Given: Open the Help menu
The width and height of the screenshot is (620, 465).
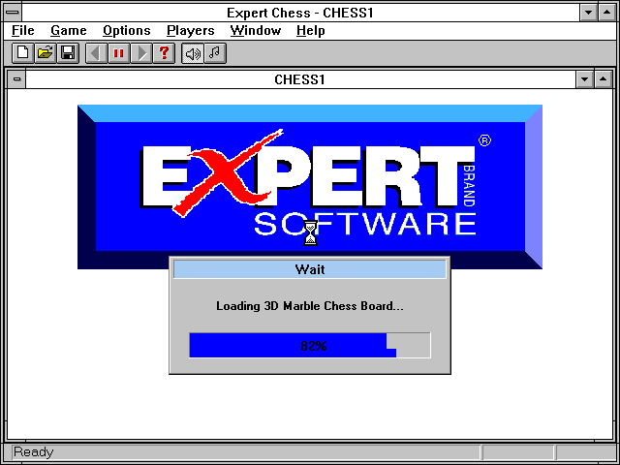Looking at the screenshot, I should pos(310,31).
